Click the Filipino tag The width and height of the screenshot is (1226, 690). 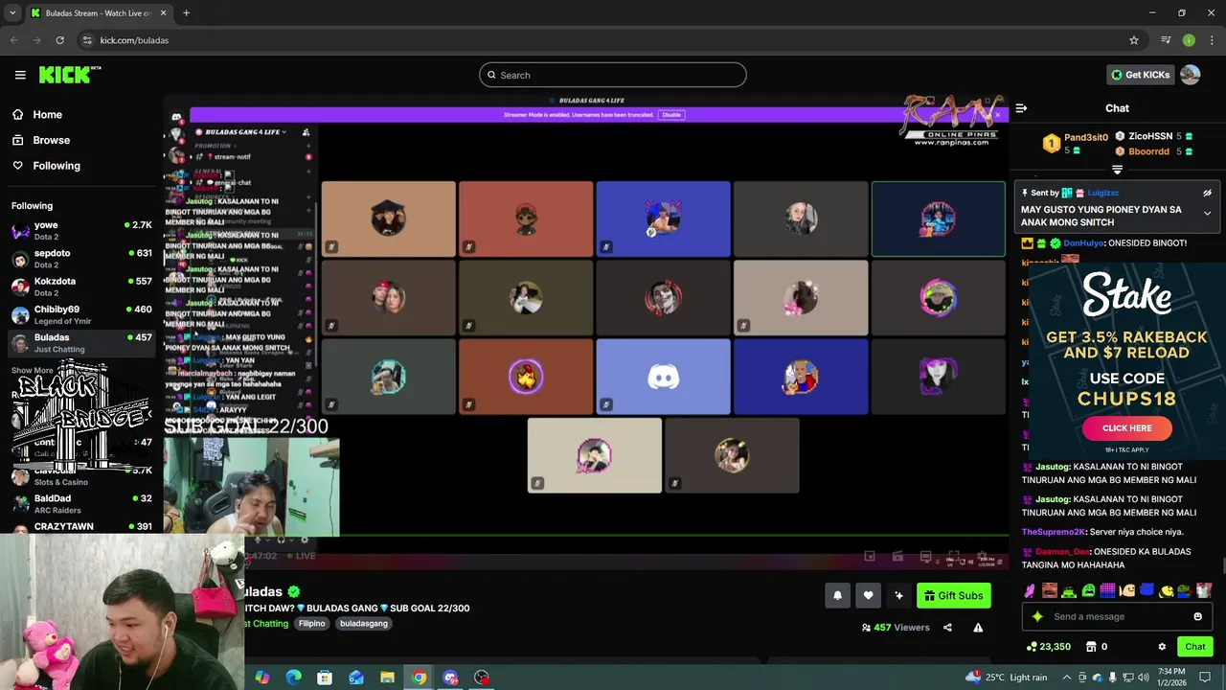312,624
